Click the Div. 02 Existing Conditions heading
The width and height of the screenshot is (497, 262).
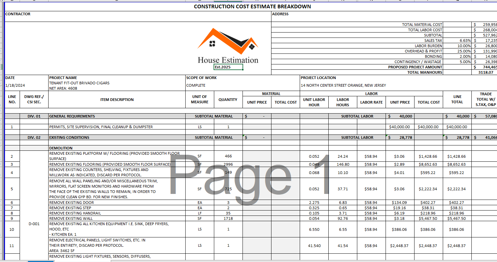pos(69,137)
